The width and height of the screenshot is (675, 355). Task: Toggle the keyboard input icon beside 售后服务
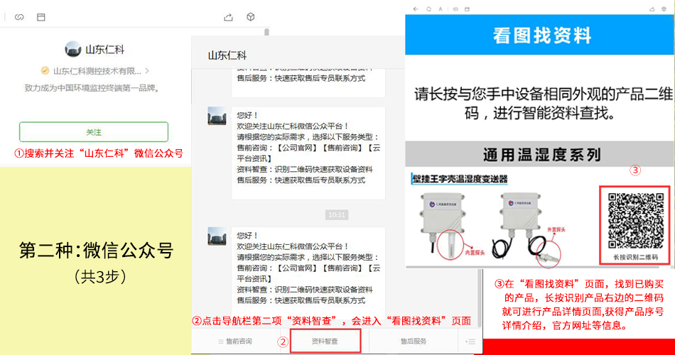click(x=470, y=342)
